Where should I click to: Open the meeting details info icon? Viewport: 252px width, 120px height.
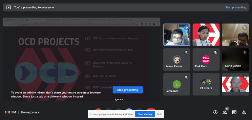(215, 112)
